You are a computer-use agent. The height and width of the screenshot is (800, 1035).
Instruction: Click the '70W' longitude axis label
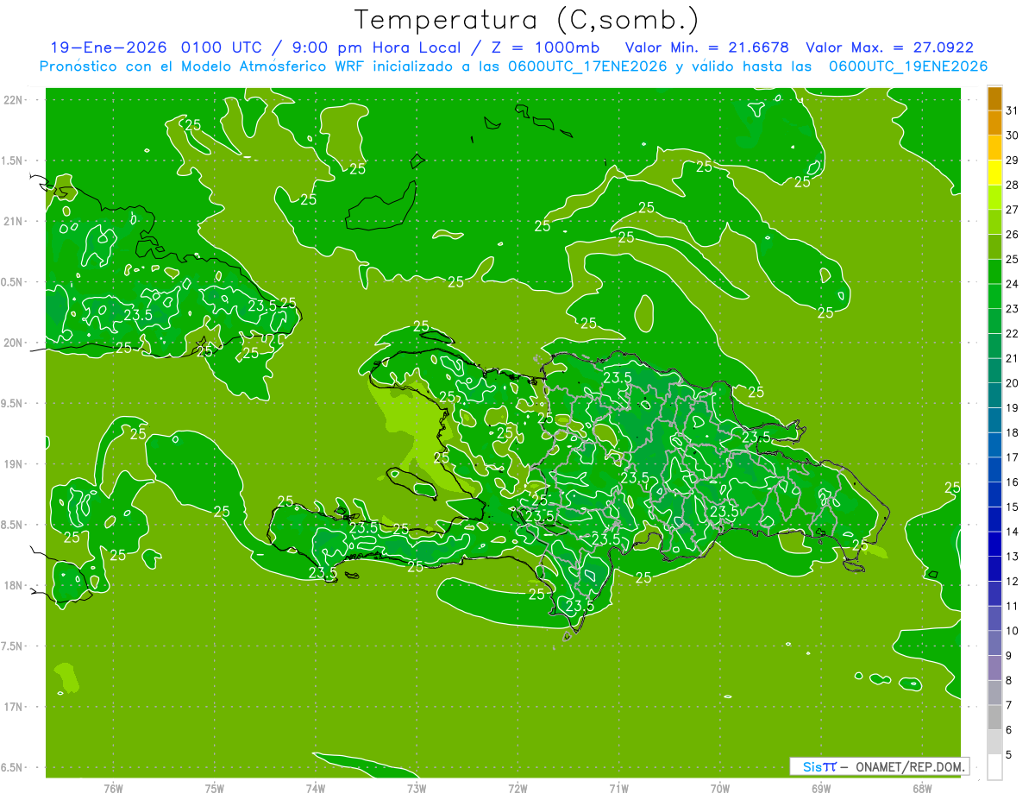720,789
